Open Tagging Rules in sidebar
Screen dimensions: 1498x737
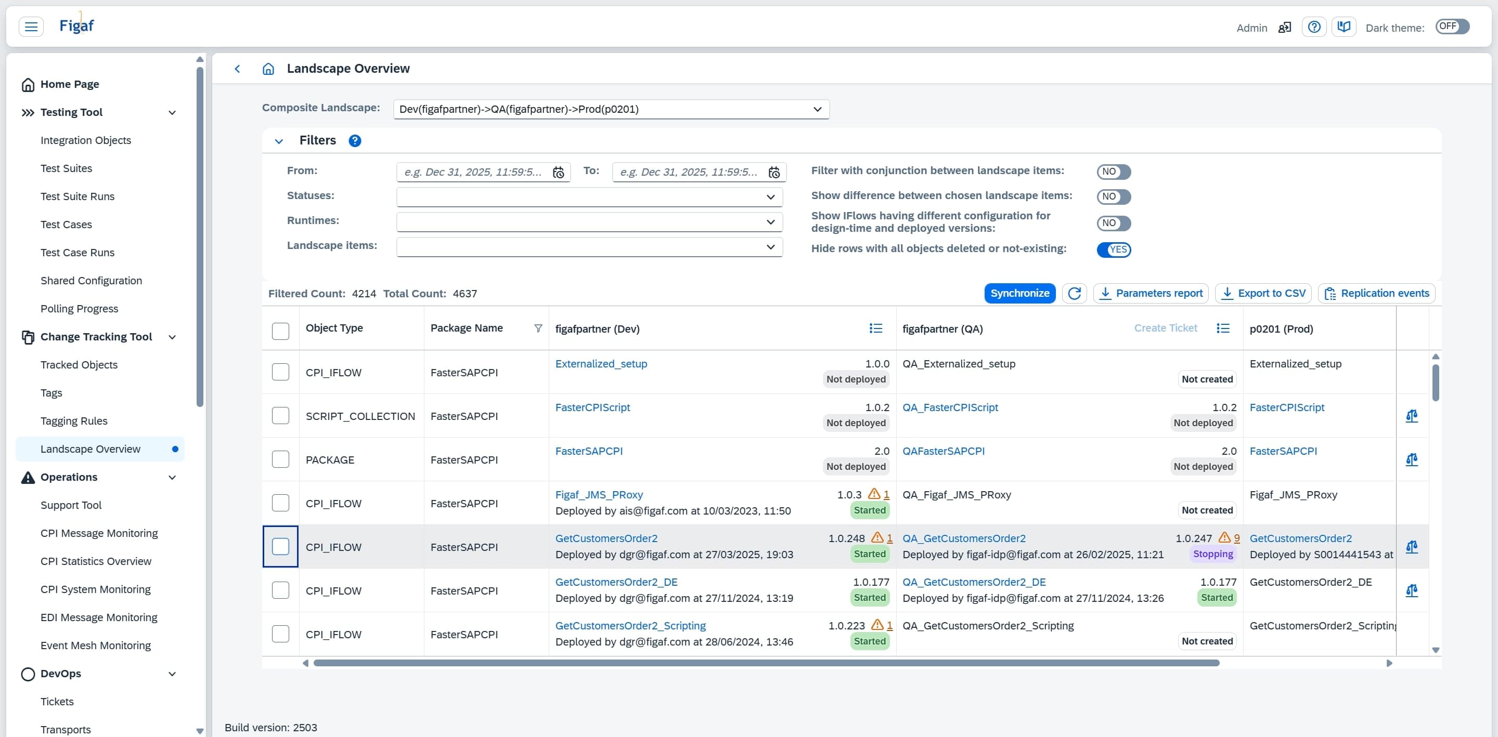point(74,421)
